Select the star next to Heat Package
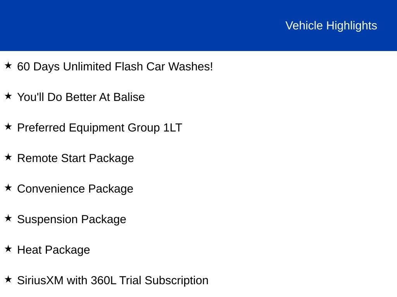 8,249
